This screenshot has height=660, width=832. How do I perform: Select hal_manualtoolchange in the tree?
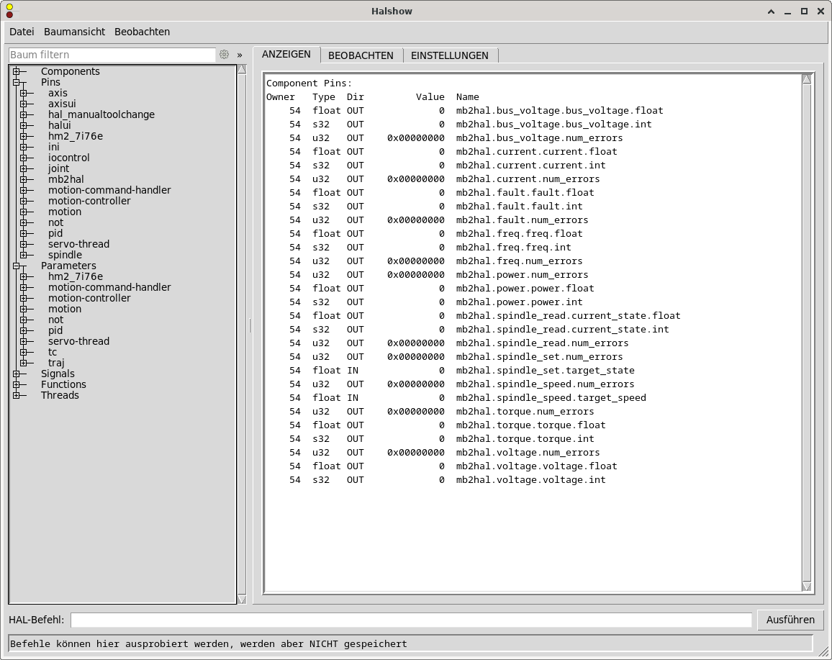pos(101,114)
